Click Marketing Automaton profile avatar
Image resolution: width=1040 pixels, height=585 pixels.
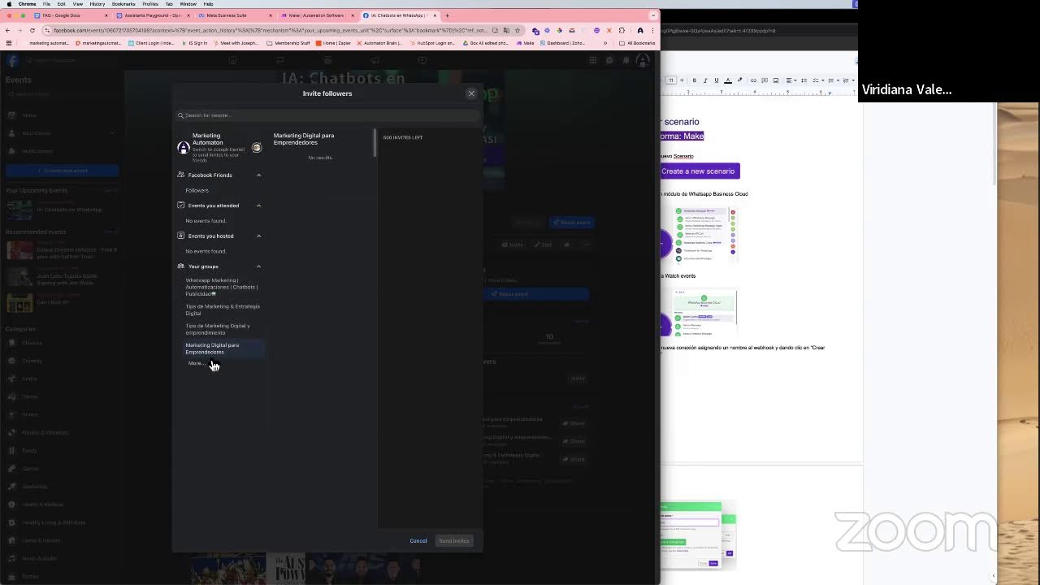pos(184,147)
